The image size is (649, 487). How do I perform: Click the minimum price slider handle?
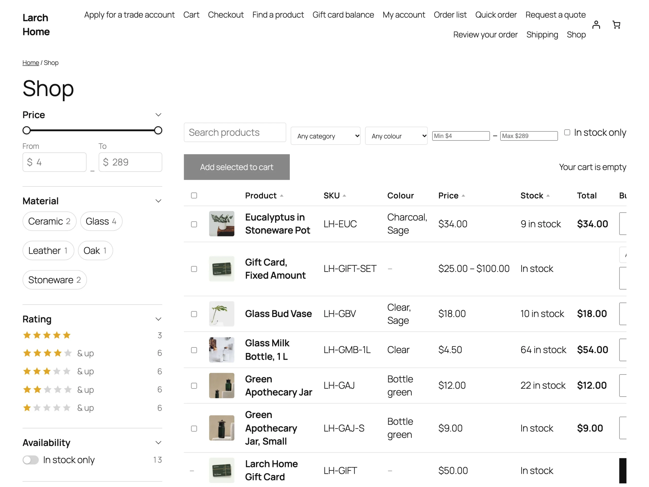[x=27, y=130]
